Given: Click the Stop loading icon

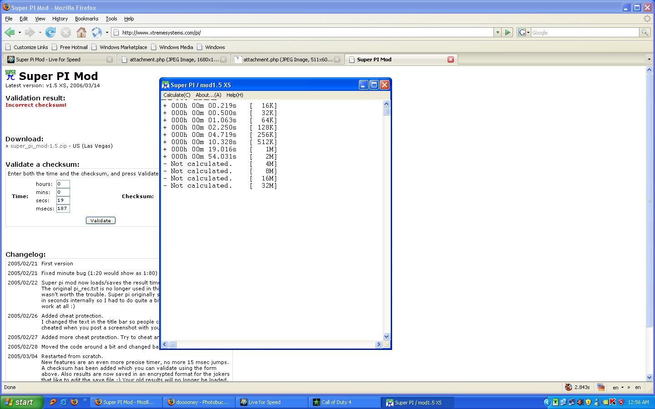Looking at the screenshot, I should point(66,32).
